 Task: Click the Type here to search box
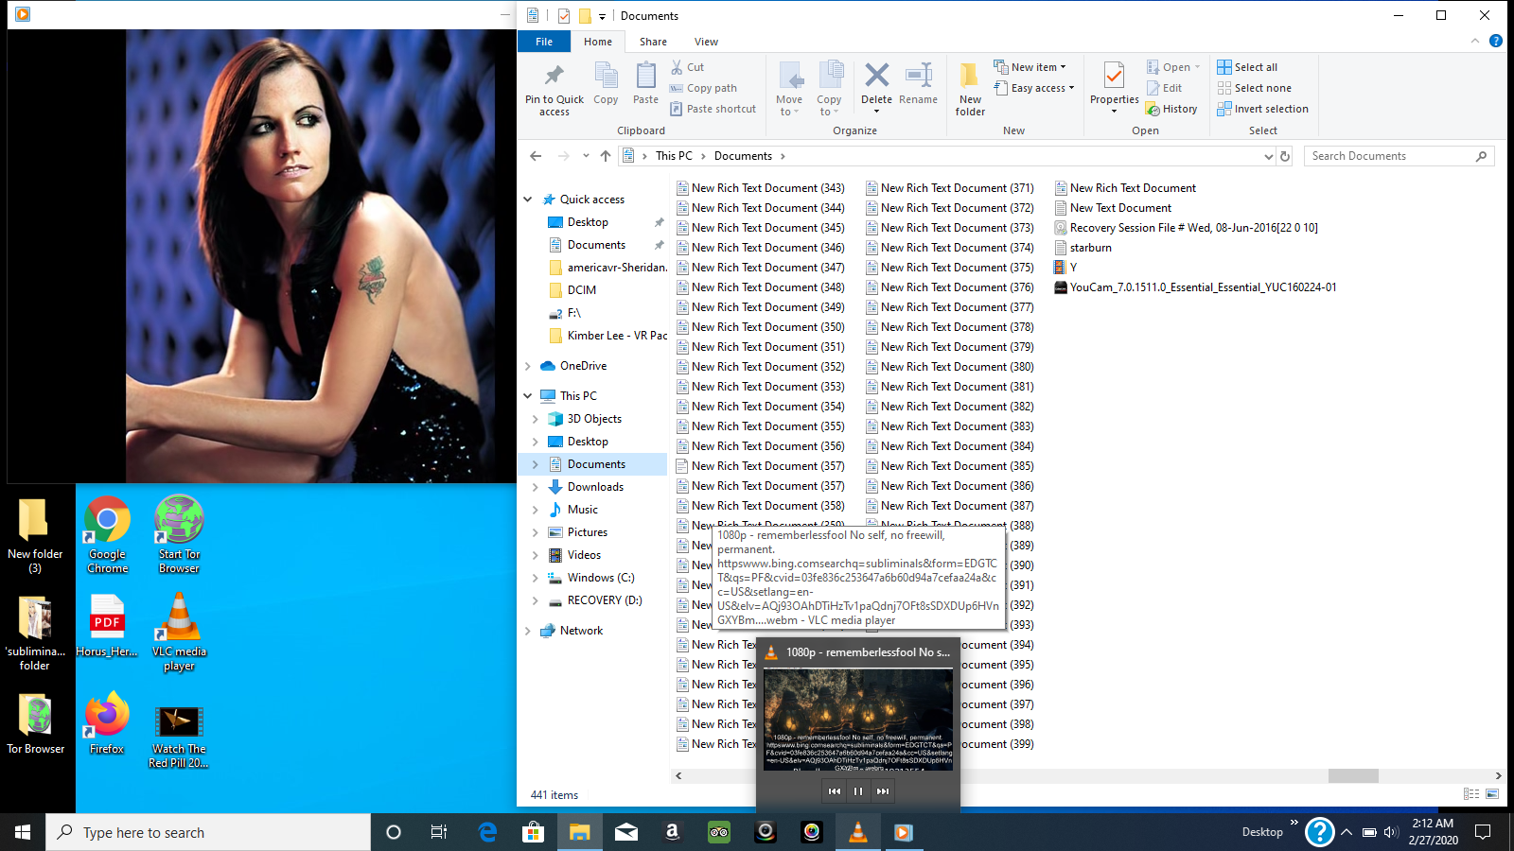click(208, 832)
